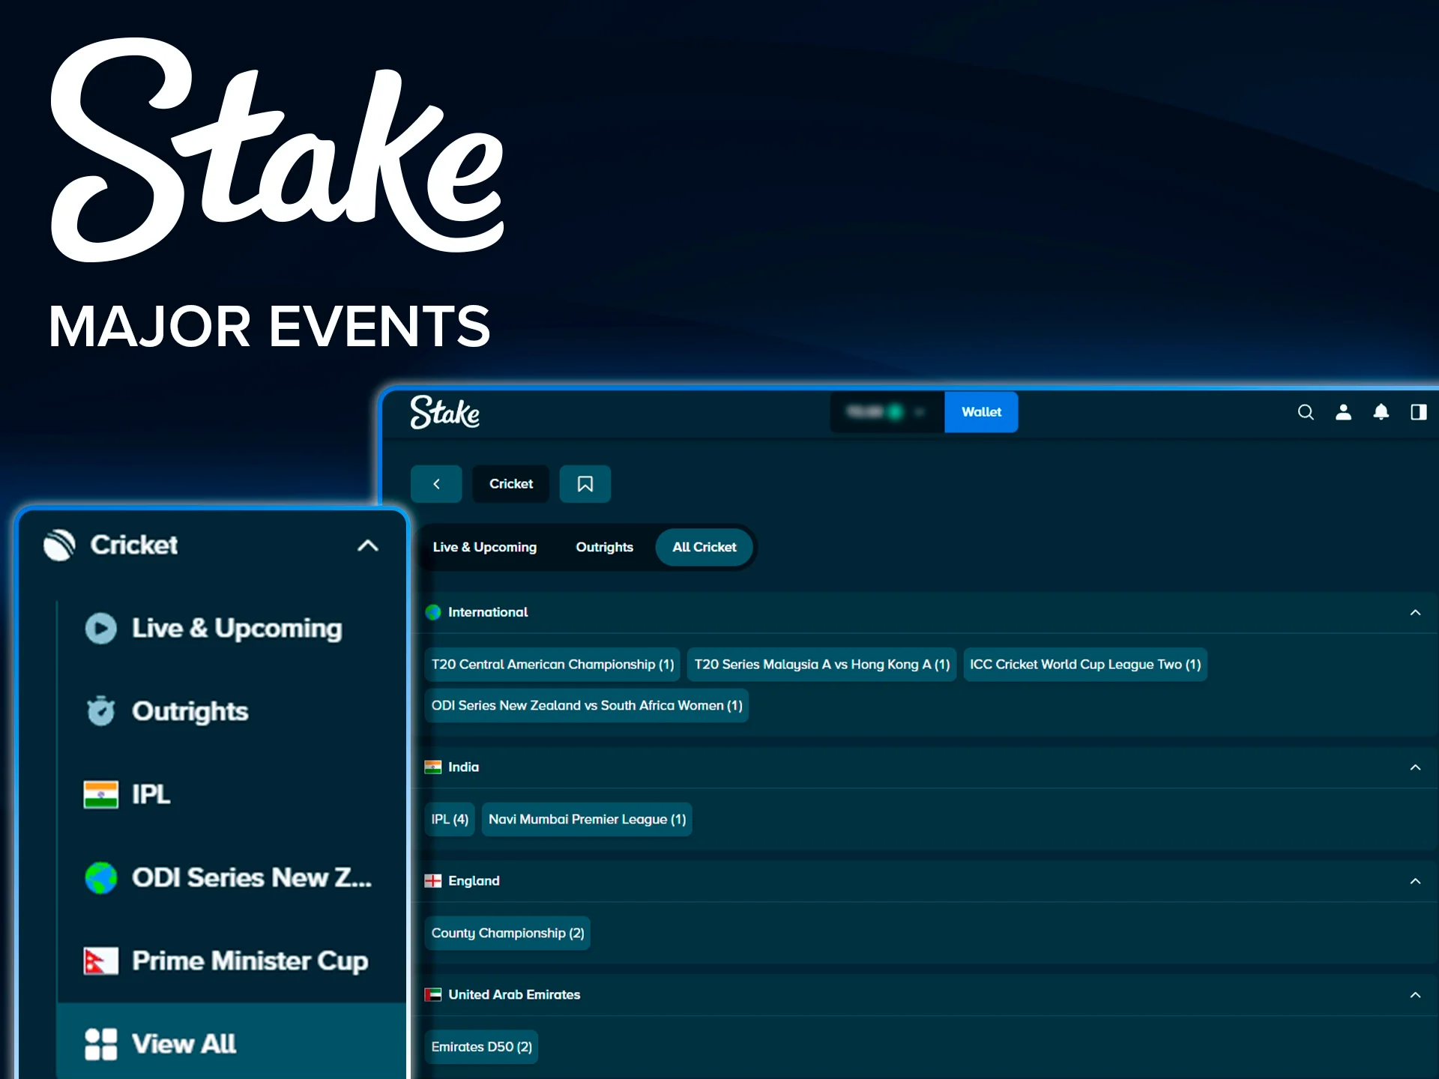The width and height of the screenshot is (1439, 1079).
Task: Click the Cricket title in sidebar
Action: [134, 545]
